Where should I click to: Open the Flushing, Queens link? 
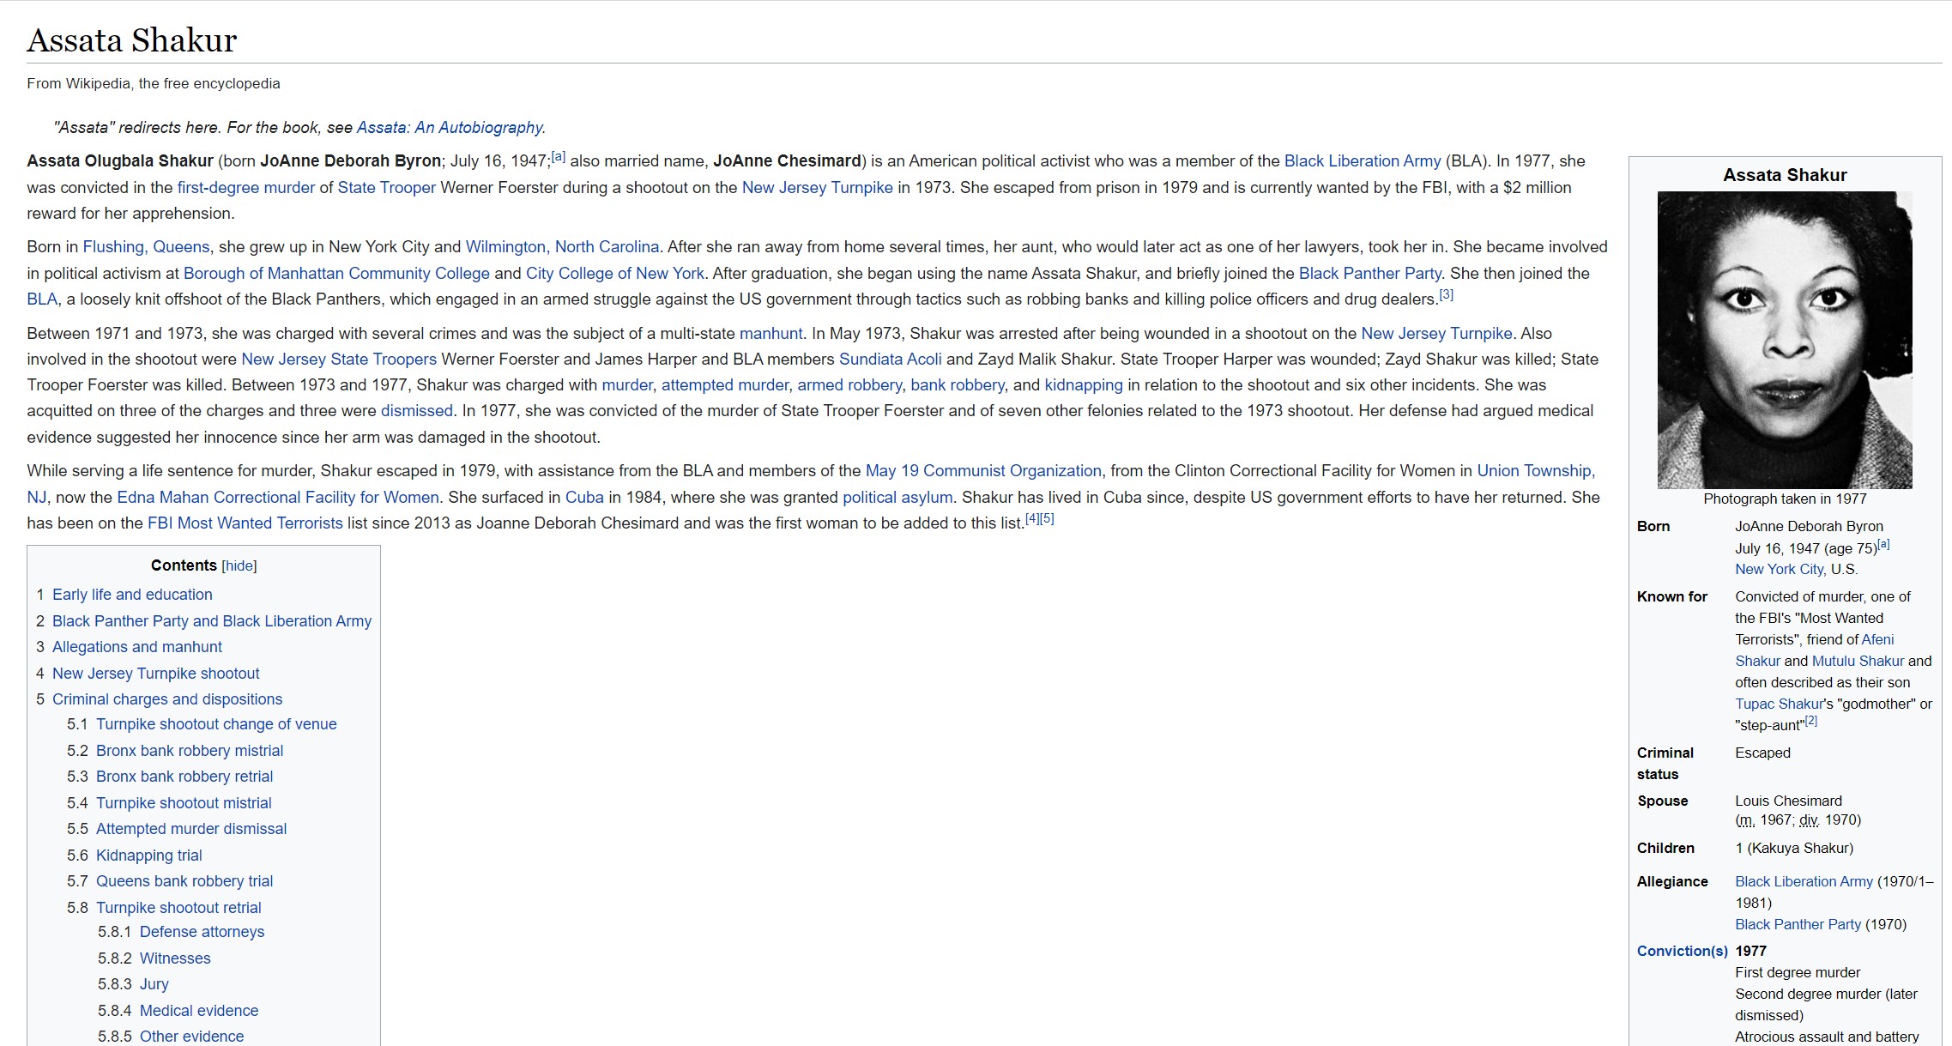pos(146,247)
